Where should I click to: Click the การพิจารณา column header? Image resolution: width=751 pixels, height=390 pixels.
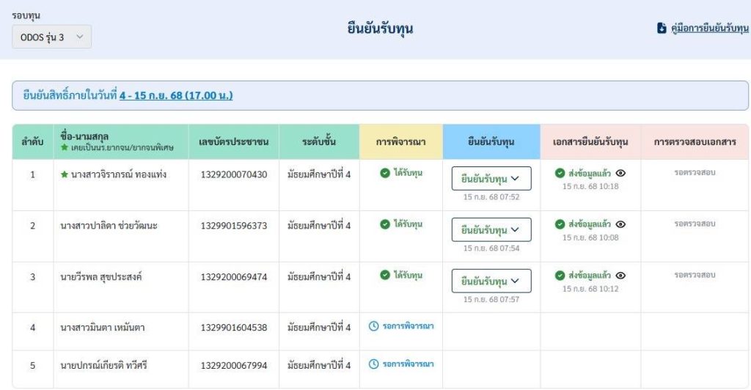[x=400, y=141]
